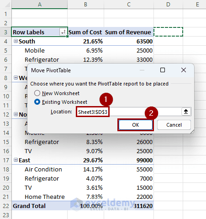Select column A header
206x219 pixels.
[40, 4]
